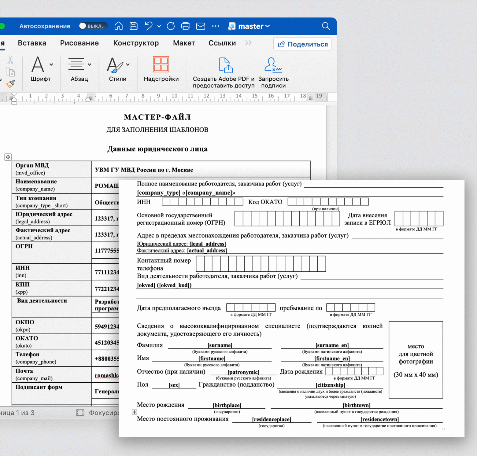Click Create Adobe PDF and share icon
Screen dimensions: 477x456
pos(225,65)
